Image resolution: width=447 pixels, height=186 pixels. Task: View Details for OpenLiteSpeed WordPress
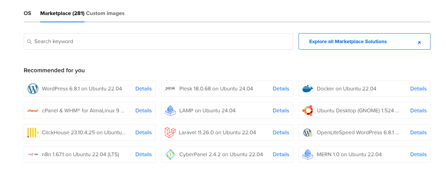(x=418, y=133)
